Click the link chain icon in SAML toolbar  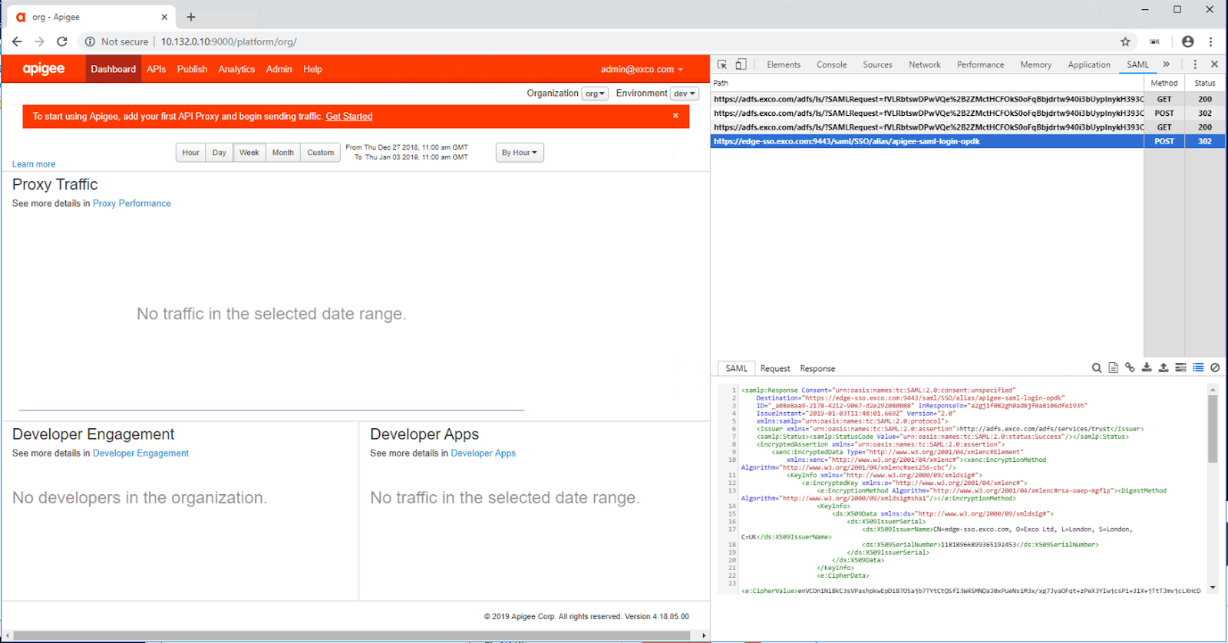point(1130,368)
